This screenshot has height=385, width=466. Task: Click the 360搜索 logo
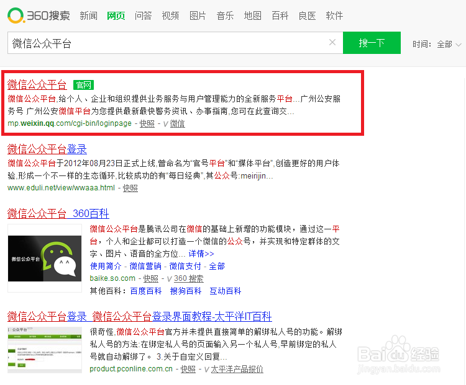(x=39, y=15)
